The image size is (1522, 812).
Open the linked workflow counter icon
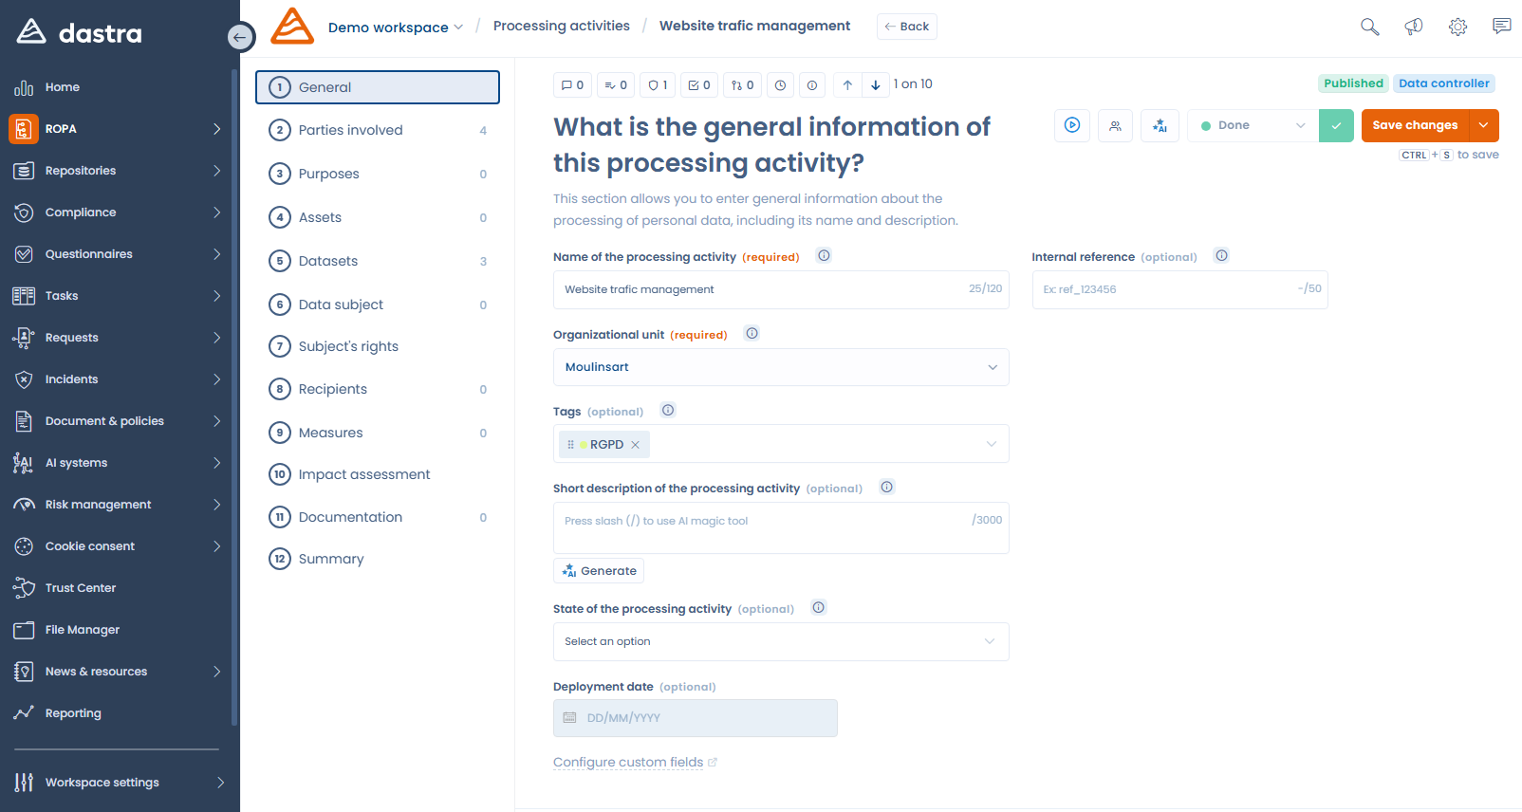(x=742, y=85)
